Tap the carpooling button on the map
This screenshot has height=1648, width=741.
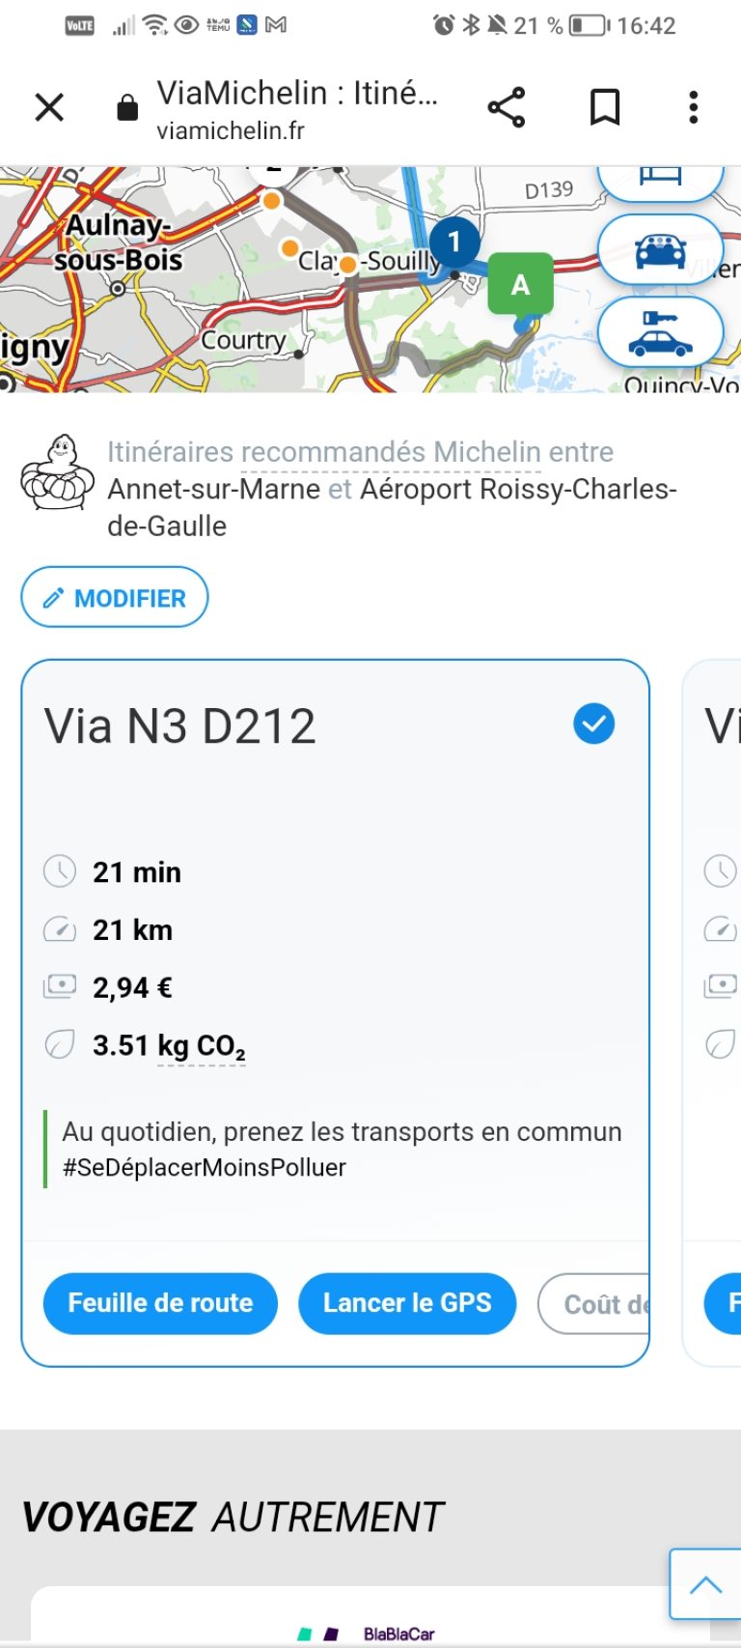[x=660, y=249]
